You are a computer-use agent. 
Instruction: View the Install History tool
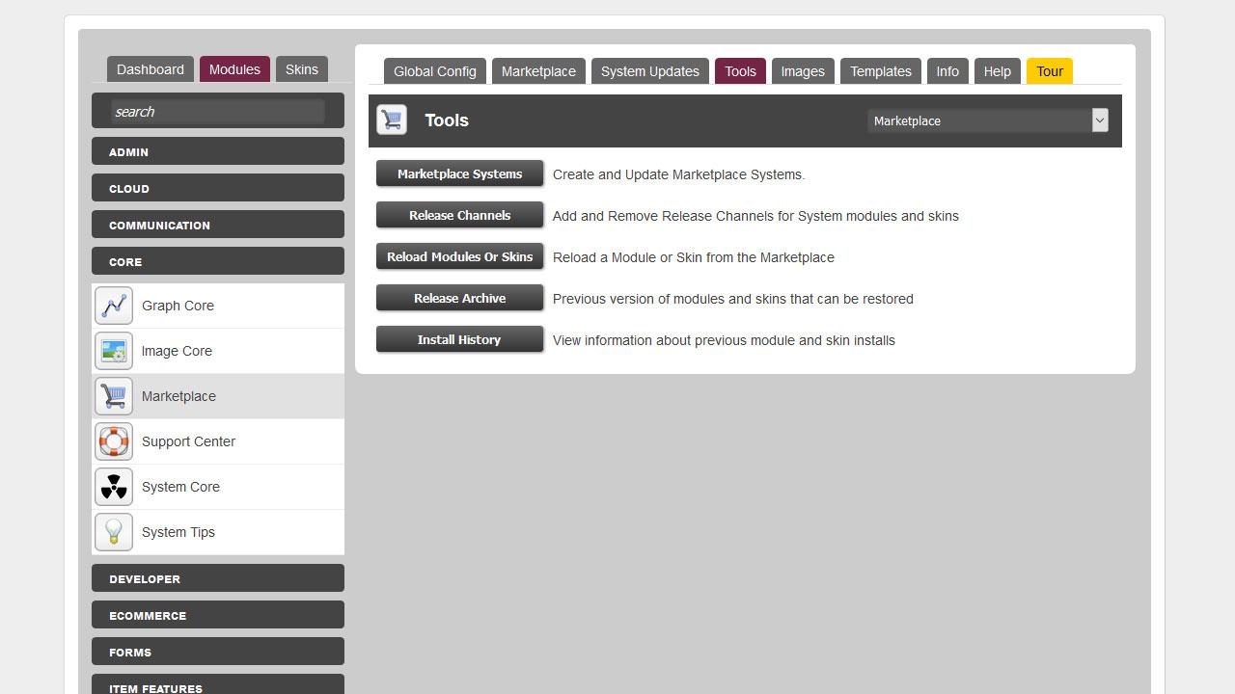tap(460, 339)
